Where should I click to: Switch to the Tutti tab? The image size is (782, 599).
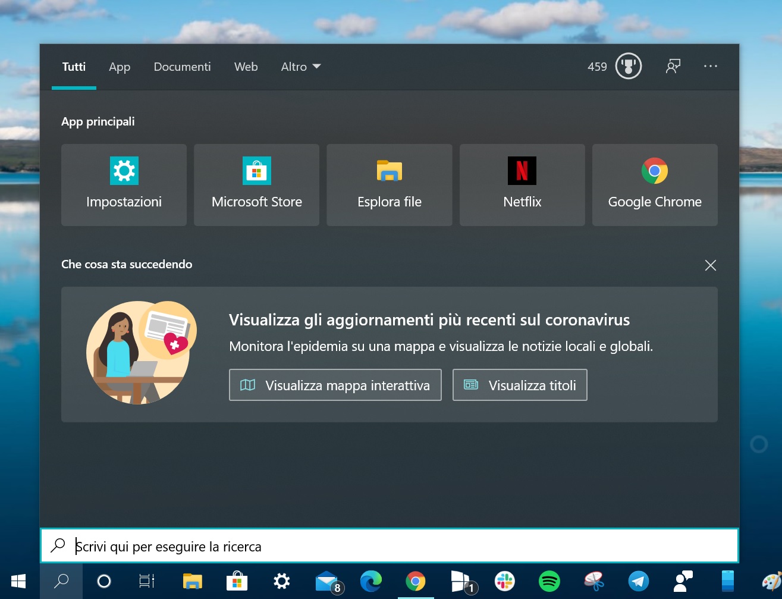point(74,67)
